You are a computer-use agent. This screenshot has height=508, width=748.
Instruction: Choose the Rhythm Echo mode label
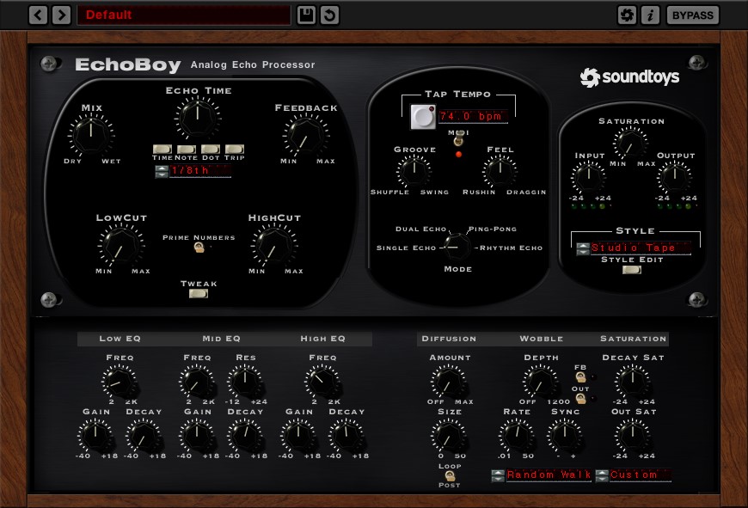point(511,248)
